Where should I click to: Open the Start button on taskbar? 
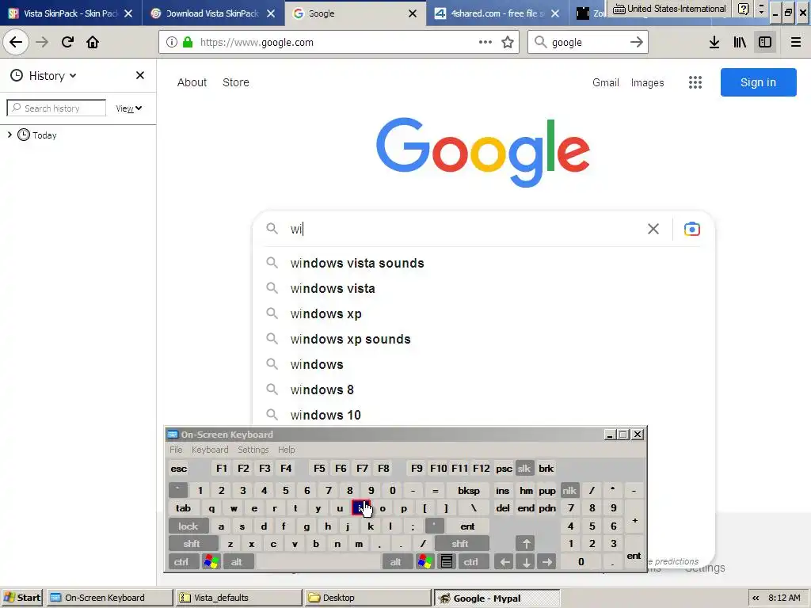click(22, 598)
